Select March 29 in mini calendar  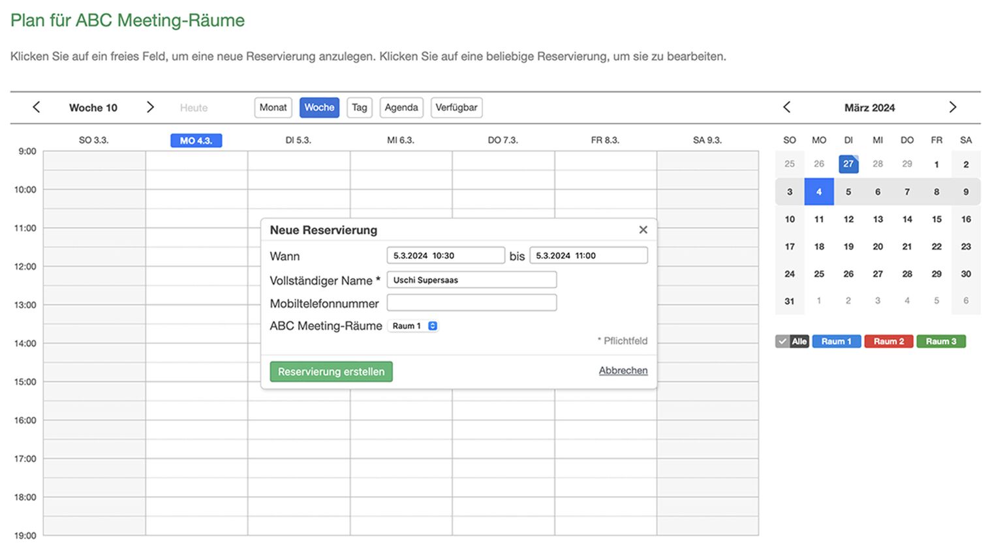937,274
